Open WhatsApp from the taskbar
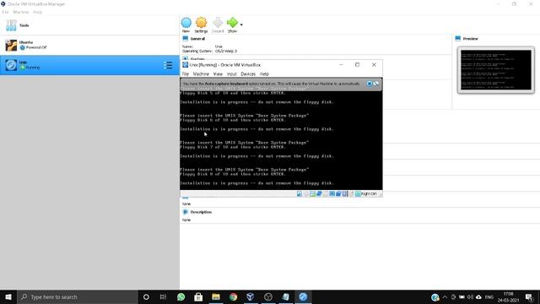540x304 pixels. pos(181,296)
